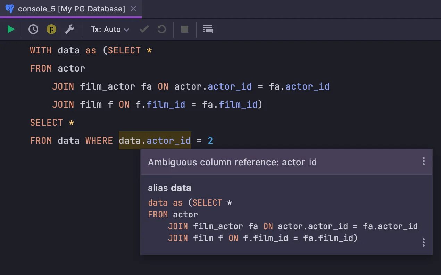
Task: Click the Rollback arrow icon
Action: pos(162,30)
